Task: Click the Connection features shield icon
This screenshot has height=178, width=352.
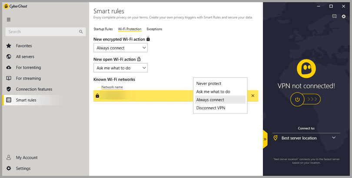Action: (9, 89)
